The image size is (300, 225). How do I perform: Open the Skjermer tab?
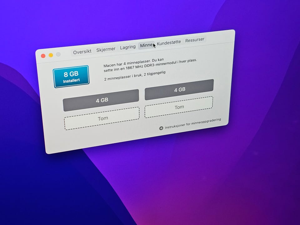coord(106,49)
